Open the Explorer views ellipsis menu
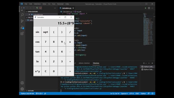This screenshot has height=98, width=174. click(55, 8)
